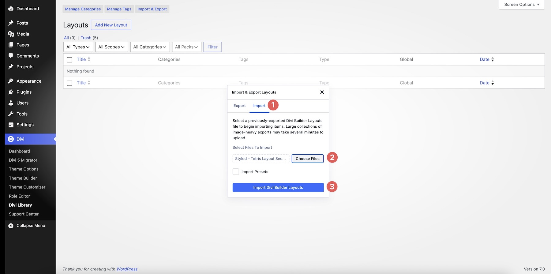Screen dimensions: 551x274
Task: Open Divi Library submenu item
Action: click(x=21, y=205)
